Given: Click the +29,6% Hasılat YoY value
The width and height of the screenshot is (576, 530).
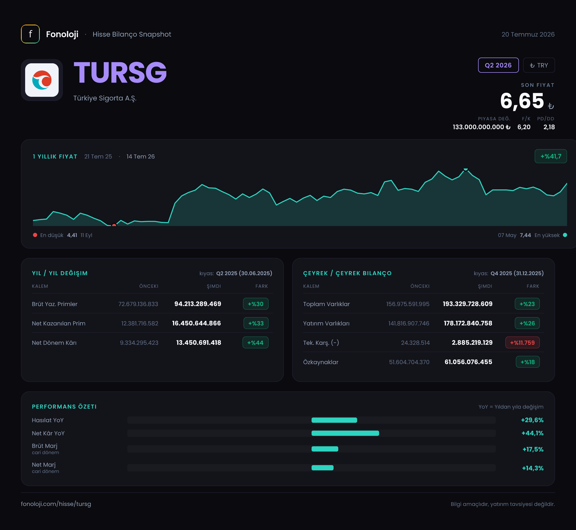Looking at the screenshot, I should click(532, 420).
